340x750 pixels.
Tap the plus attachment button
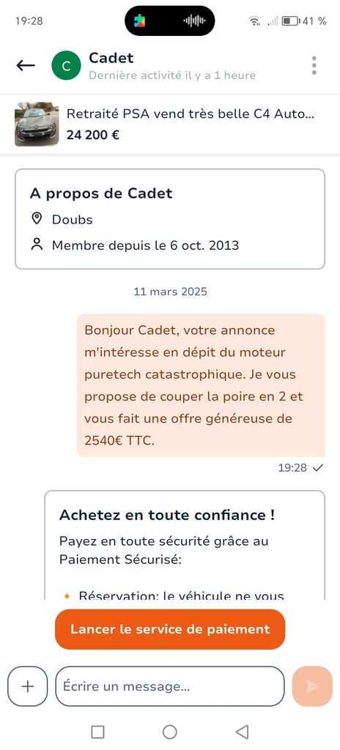coord(28,686)
